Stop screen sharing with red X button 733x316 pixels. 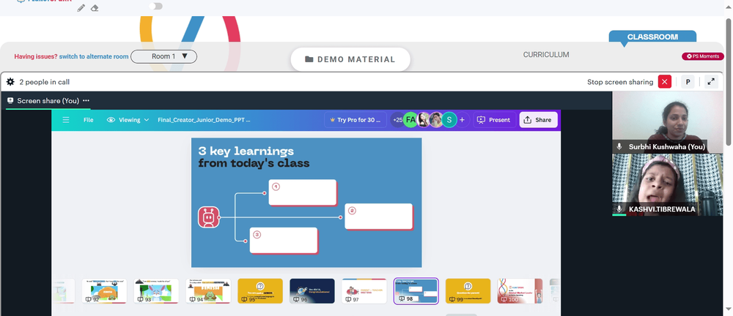(x=664, y=82)
